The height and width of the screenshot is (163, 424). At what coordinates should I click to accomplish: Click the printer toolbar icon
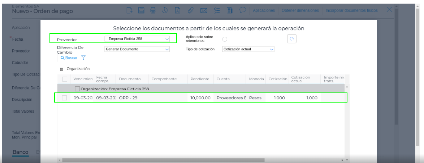click(x=153, y=11)
